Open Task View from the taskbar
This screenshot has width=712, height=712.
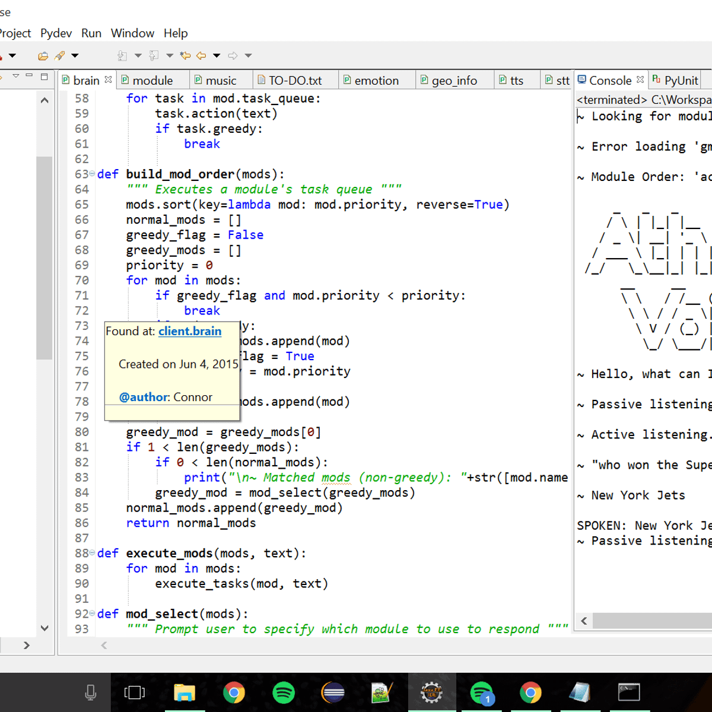pos(135,692)
